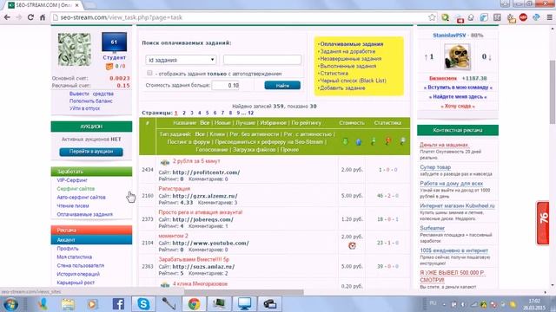Viewport: 556px width, 312px height.
Task: Open Skype from the taskbar
Action: coord(143,304)
